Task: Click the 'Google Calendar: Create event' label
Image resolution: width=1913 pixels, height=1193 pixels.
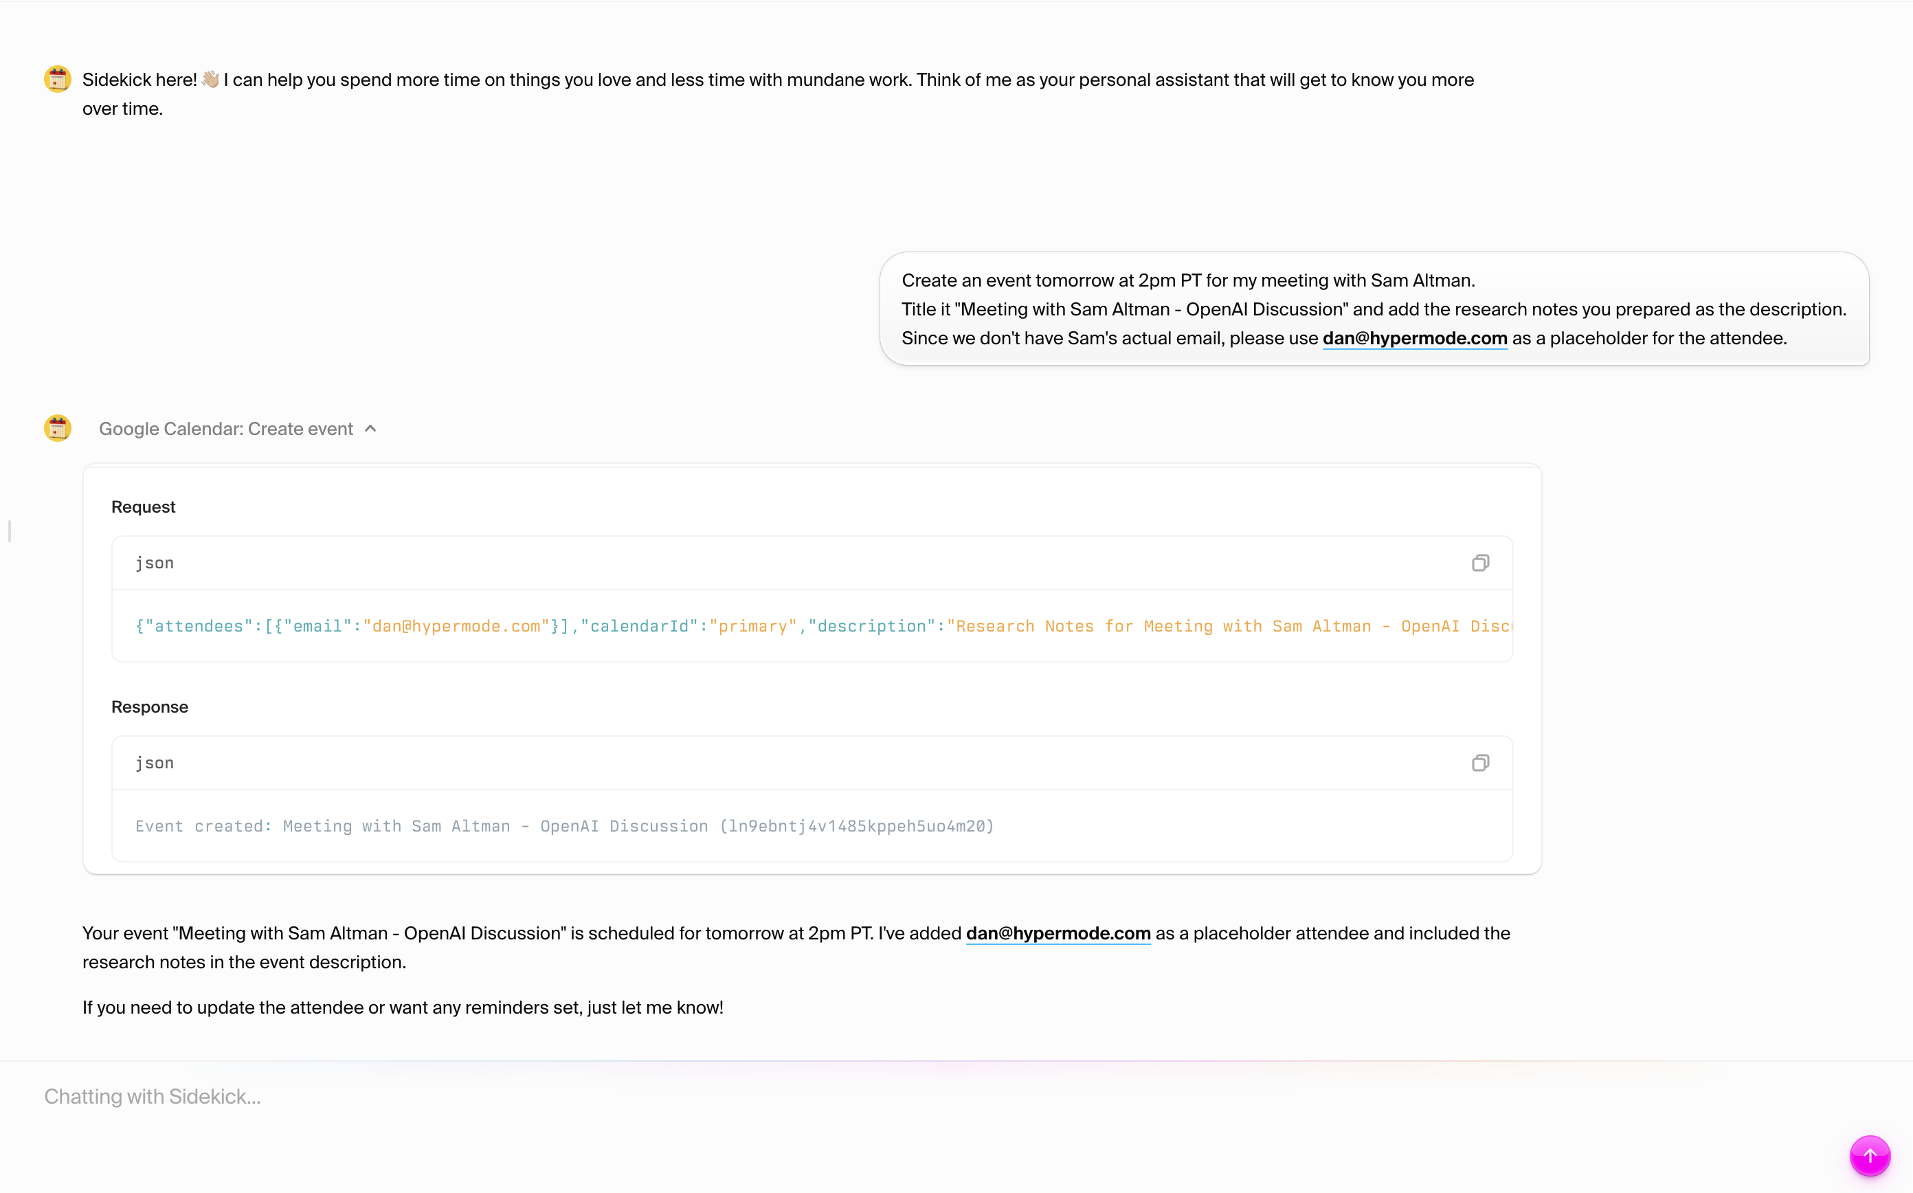Action: 225,428
